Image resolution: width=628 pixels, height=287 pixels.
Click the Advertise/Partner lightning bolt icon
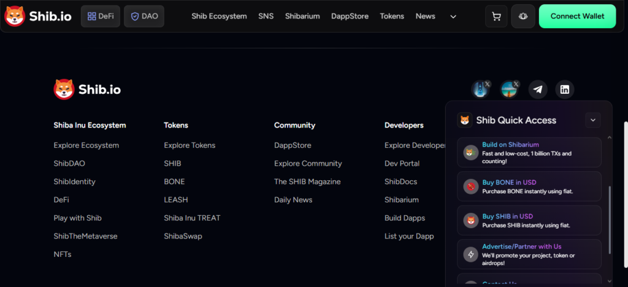[470, 254]
